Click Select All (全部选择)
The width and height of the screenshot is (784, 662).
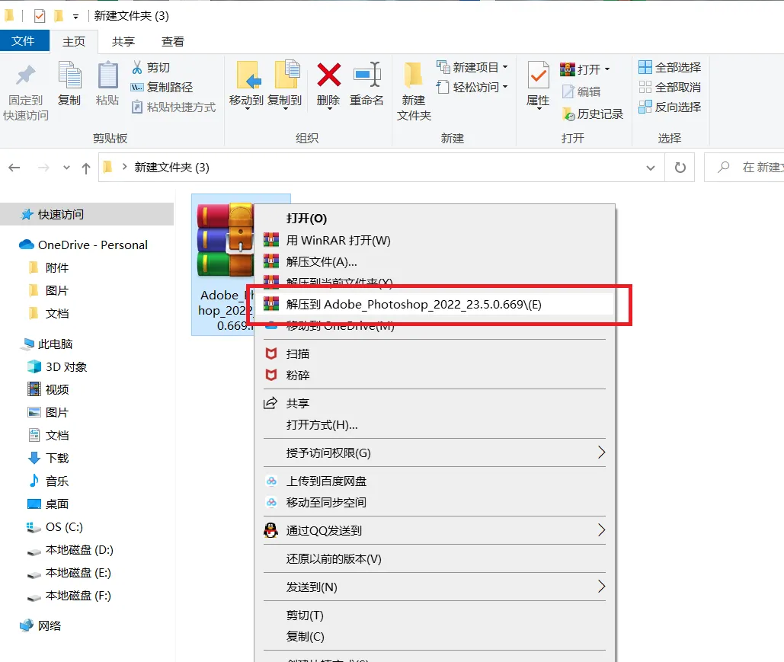tap(670, 67)
